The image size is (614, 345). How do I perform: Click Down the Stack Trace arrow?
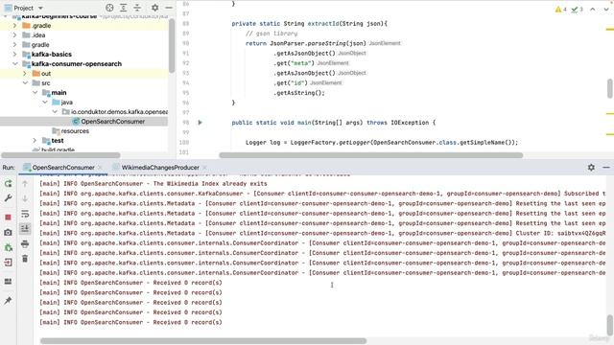[x=25, y=198]
